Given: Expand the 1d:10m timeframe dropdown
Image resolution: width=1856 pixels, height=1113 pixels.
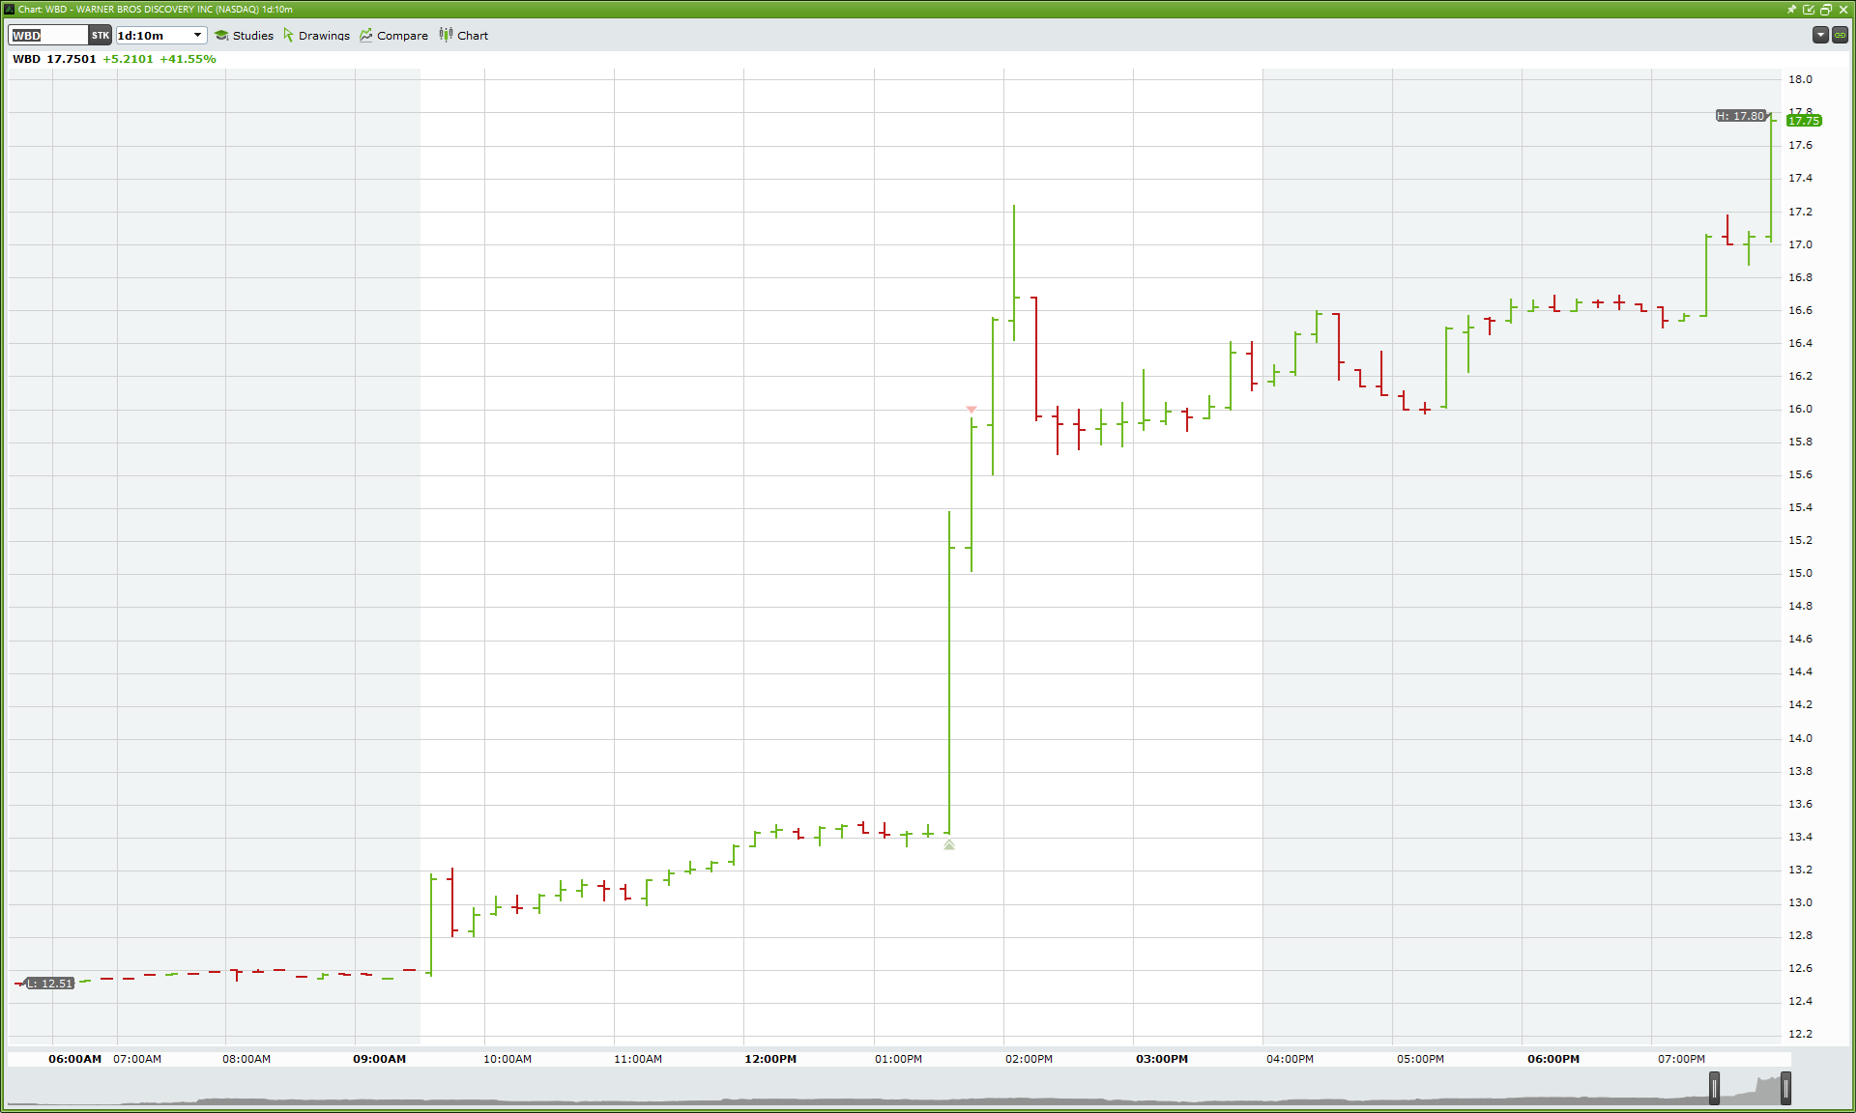Looking at the screenshot, I should 197,36.
